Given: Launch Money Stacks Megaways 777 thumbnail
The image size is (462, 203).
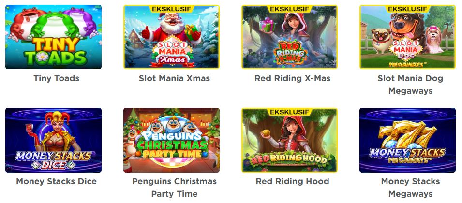Looking at the screenshot, I should [x=407, y=140].
